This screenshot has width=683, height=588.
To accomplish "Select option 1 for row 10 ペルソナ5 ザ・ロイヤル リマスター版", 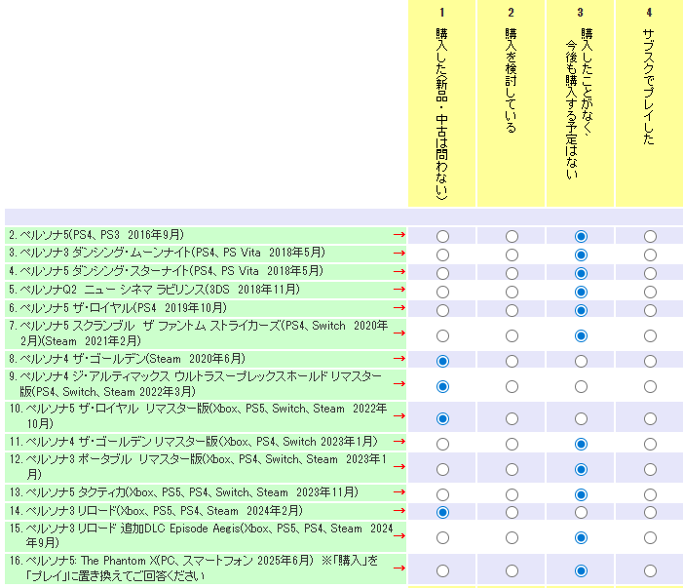I will (x=442, y=419).
